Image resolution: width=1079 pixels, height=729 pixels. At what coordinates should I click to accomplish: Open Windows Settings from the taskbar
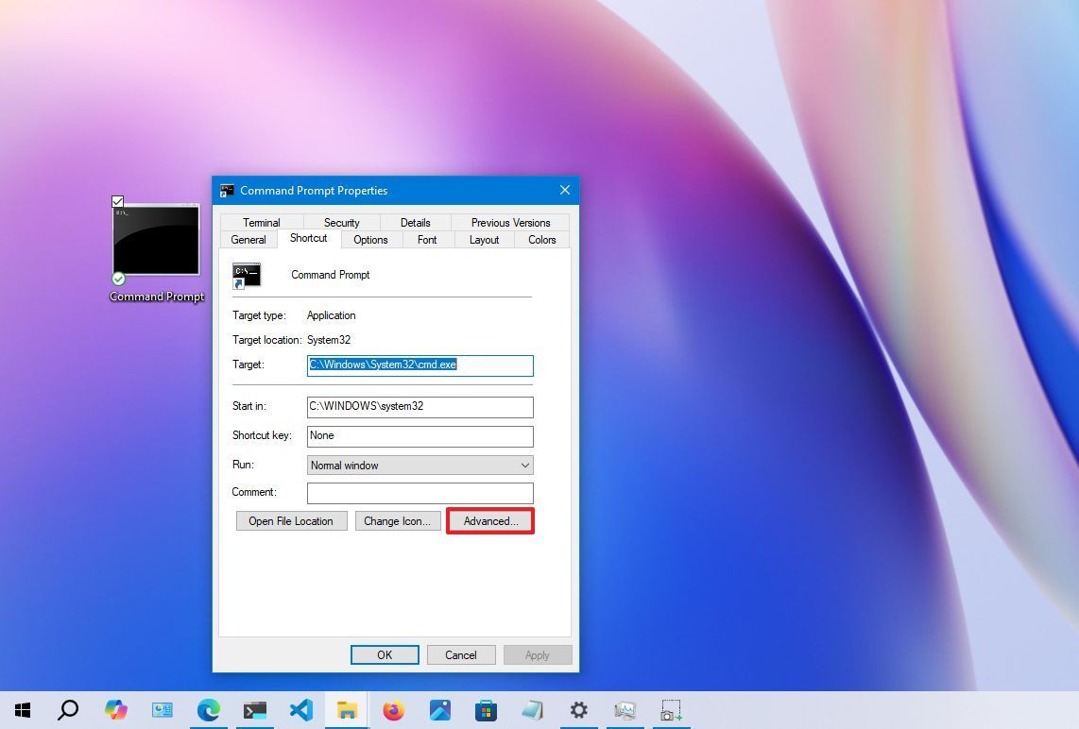[578, 709]
